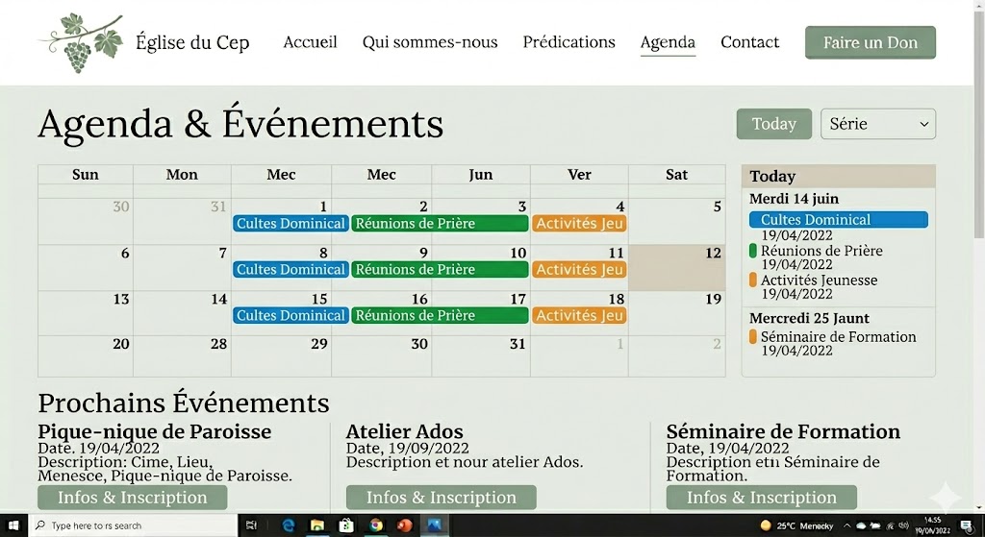Open Chrome from the taskbar
Viewport: 985px width, 537px height.
(376, 525)
